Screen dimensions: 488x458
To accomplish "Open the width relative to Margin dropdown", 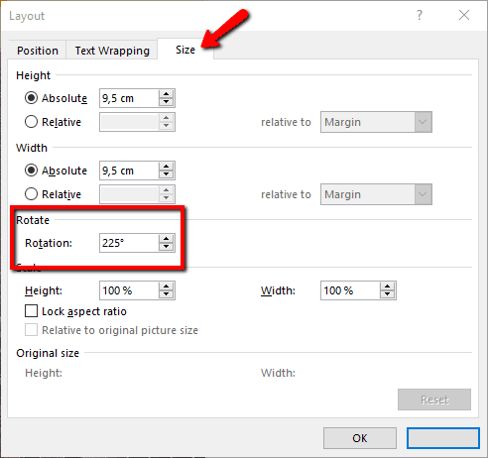I will tap(376, 194).
